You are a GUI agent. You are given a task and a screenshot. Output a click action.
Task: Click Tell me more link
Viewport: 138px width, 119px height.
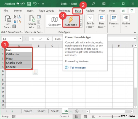pos(78,68)
